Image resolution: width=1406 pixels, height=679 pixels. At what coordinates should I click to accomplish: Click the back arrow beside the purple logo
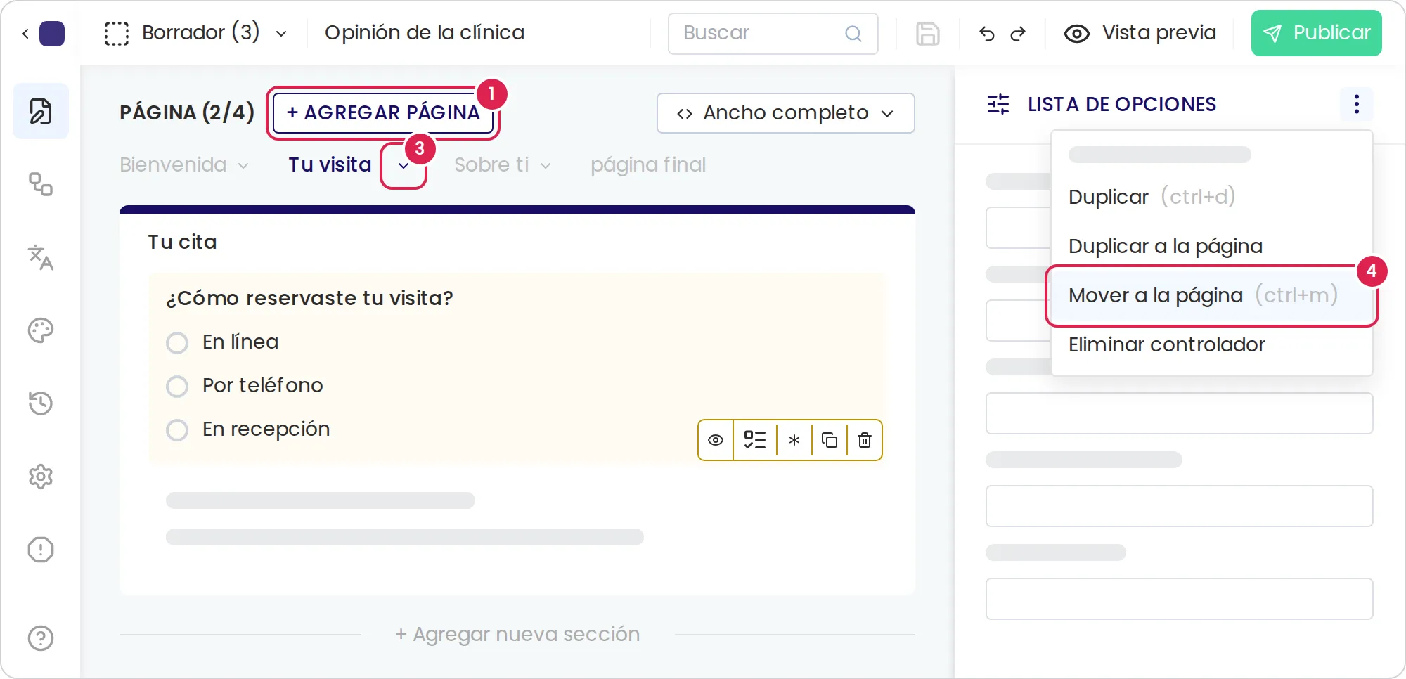[25, 33]
